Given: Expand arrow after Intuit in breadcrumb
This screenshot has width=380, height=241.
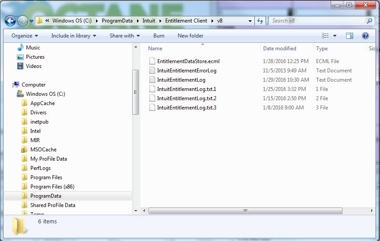Looking at the screenshot, I should (x=160, y=21).
